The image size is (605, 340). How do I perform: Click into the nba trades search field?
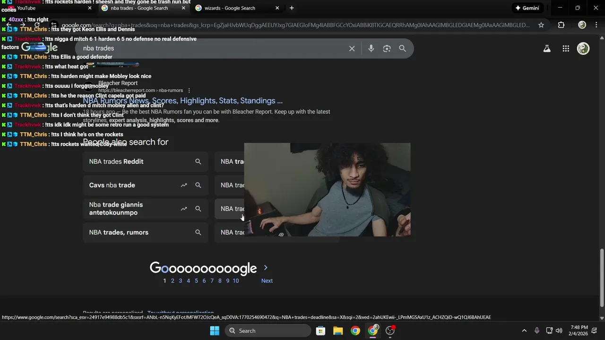click(213, 48)
